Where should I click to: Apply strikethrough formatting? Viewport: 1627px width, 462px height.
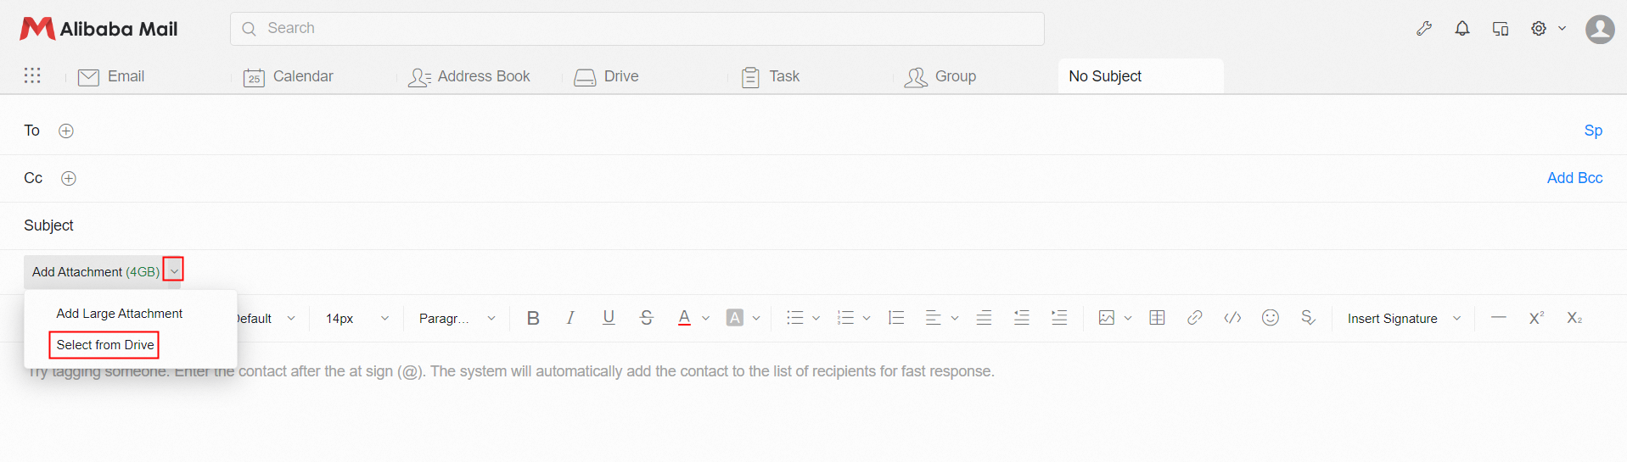647,318
